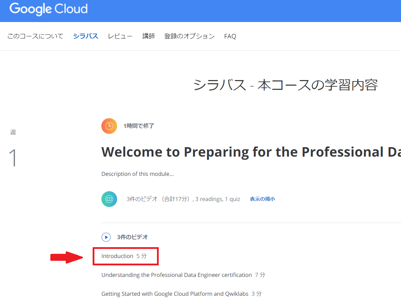Collapse the list with 表示の縮小
Viewport: 401px width, 301px height.
(262, 199)
